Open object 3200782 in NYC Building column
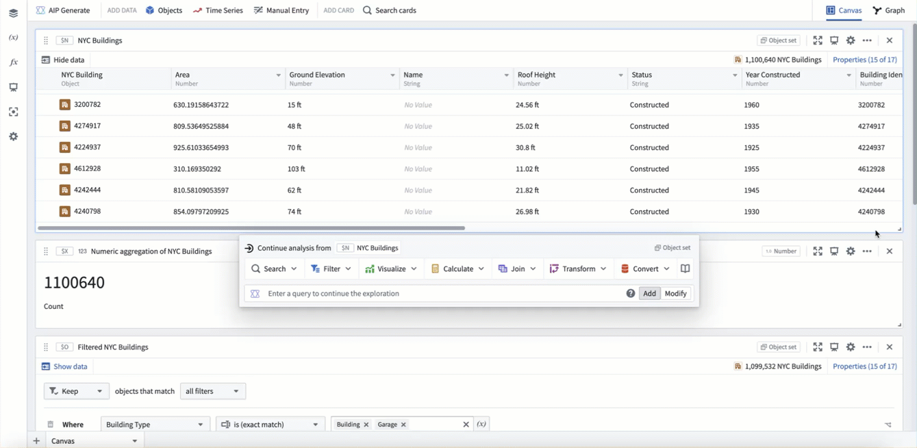Screen dimensions: 917x448 tap(87, 105)
